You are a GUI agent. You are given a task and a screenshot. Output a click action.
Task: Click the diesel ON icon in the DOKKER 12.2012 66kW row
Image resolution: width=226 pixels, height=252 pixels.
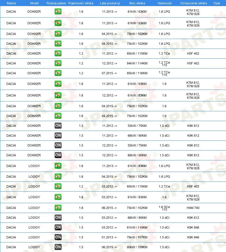58,155
